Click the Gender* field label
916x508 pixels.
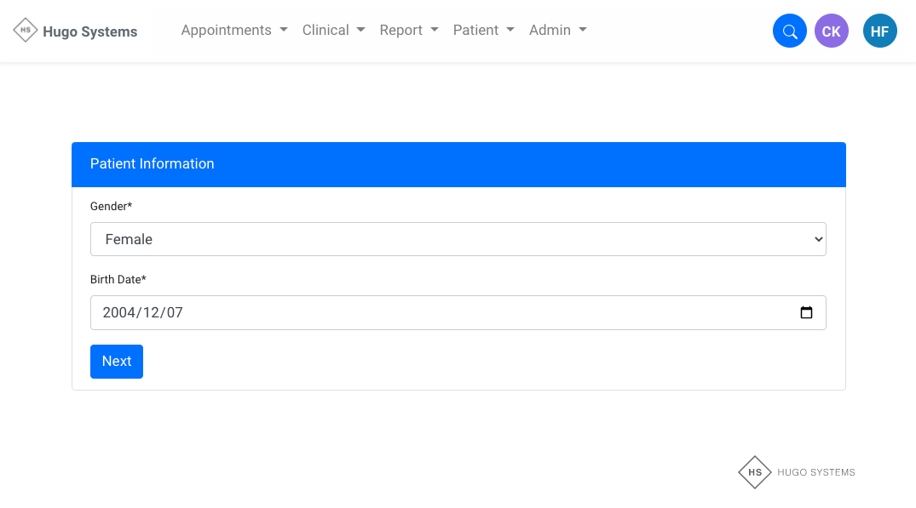(111, 206)
